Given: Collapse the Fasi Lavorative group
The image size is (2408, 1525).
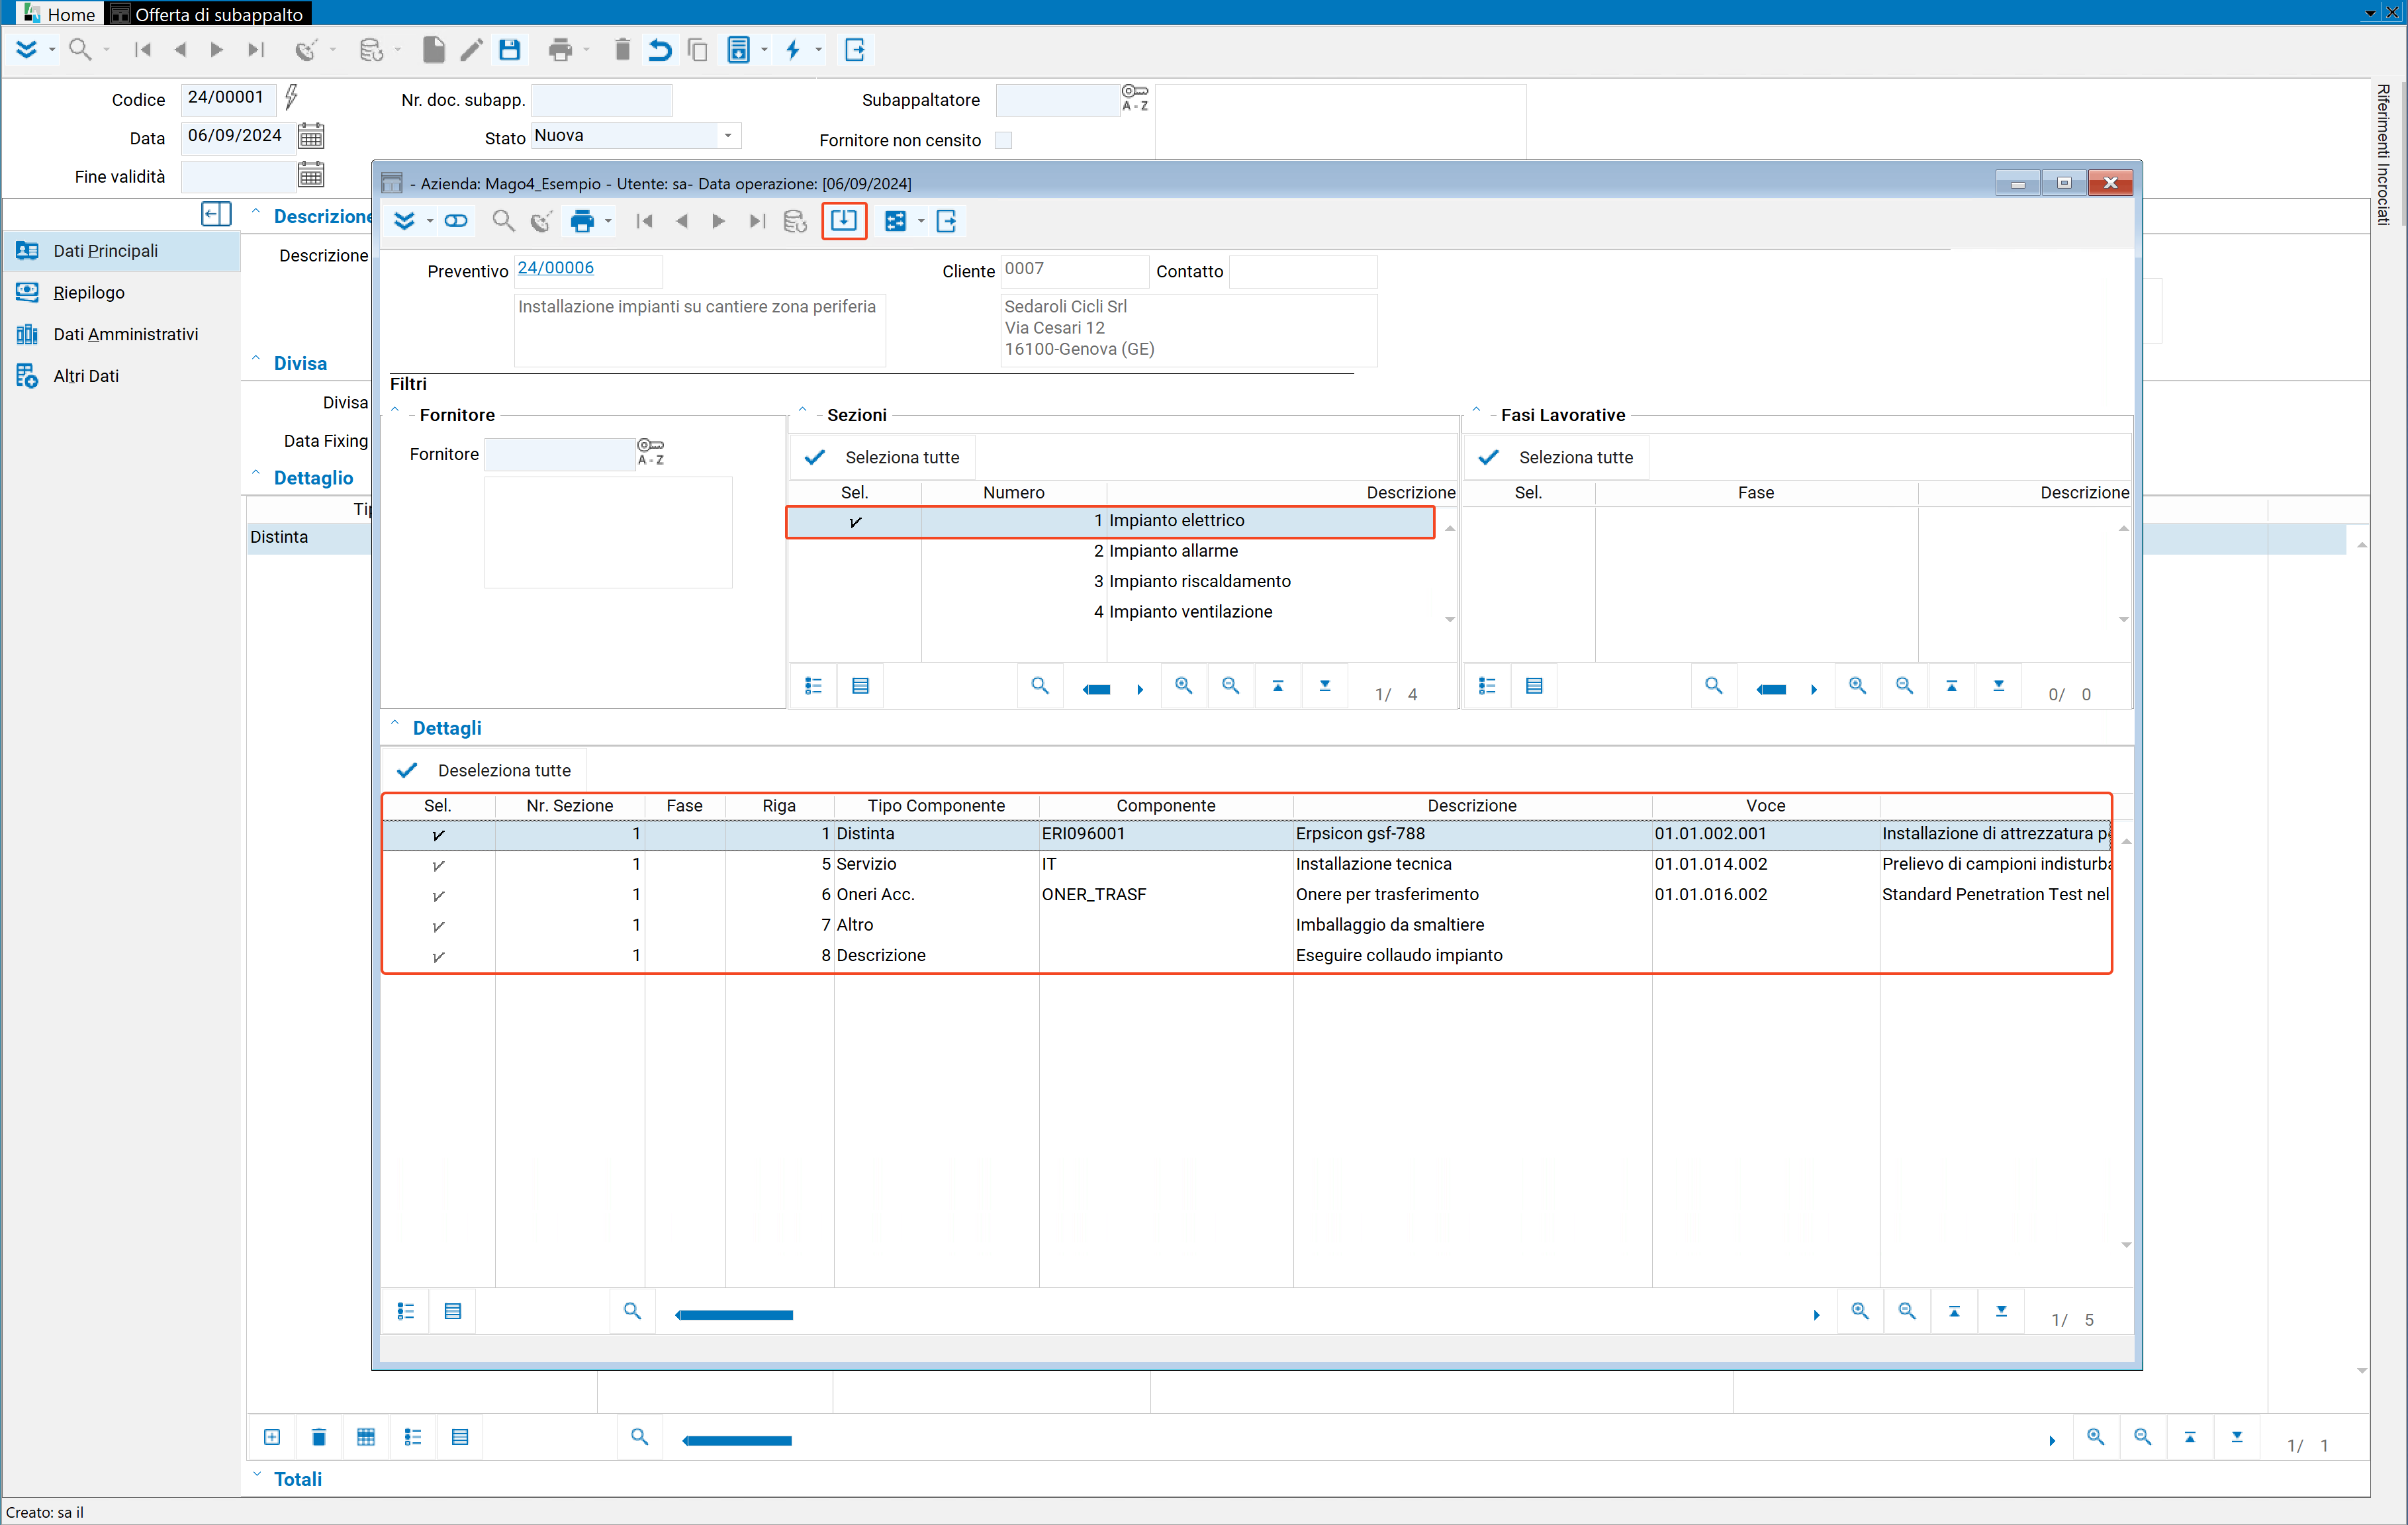Looking at the screenshot, I should [1476, 411].
